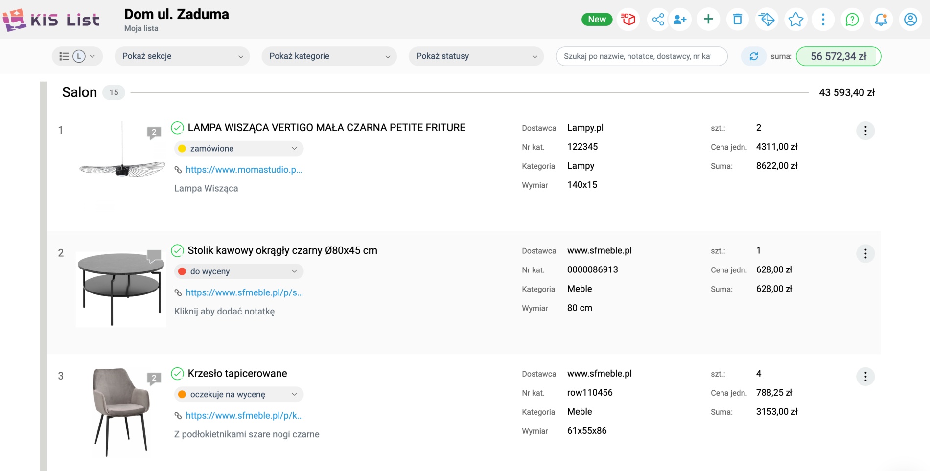
Task: Click the add user icon
Action: [680, 20]
